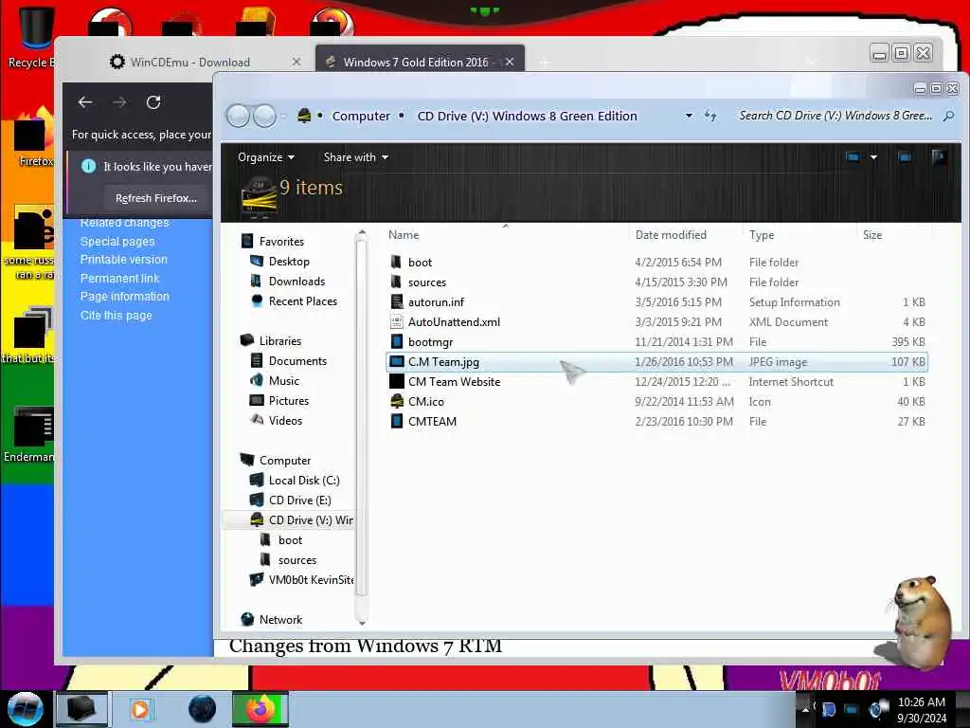Select Favorites in navigation pane
970x728 pixels.
281,242
